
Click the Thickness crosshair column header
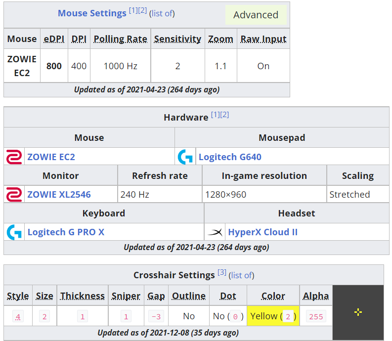pos(82,296)
